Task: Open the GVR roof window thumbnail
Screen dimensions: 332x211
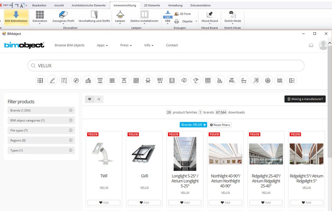Action: click(144, 154)
